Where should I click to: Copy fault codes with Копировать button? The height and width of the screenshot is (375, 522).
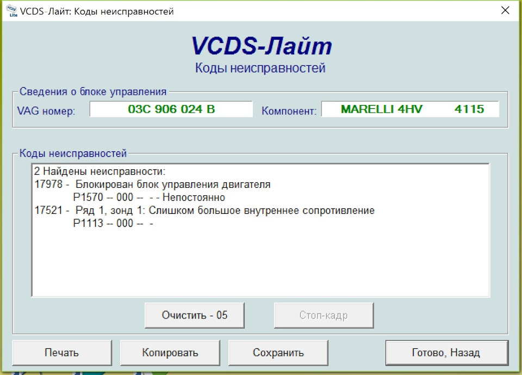(169, 352)
